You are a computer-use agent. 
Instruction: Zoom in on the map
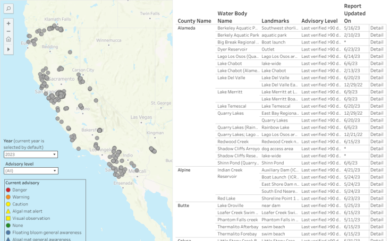(8, 23)
